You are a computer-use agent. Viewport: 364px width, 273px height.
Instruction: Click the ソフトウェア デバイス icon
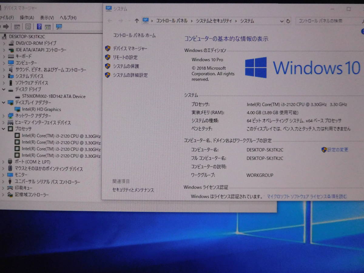pos(11,83)
